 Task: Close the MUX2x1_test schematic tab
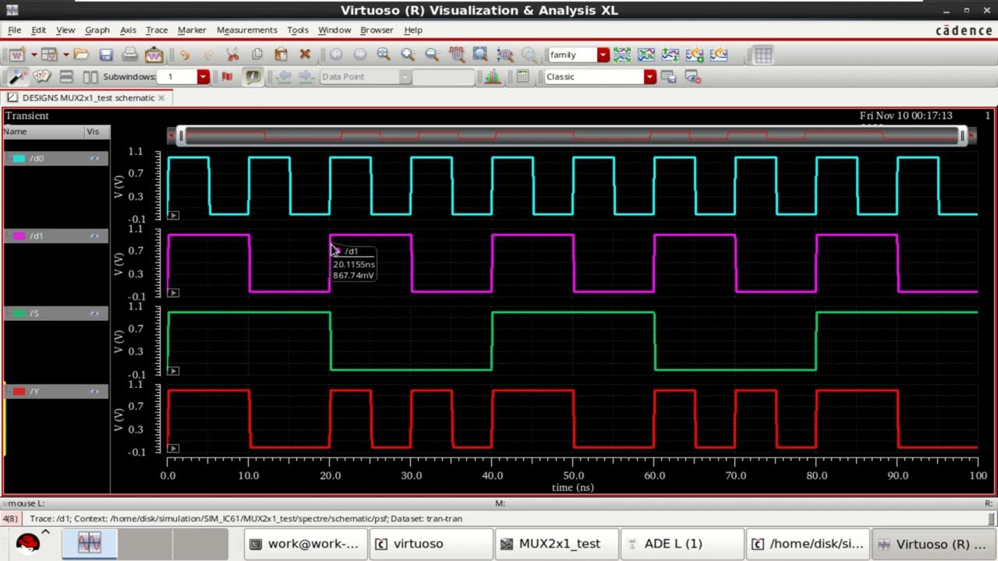tap(161, 98)
